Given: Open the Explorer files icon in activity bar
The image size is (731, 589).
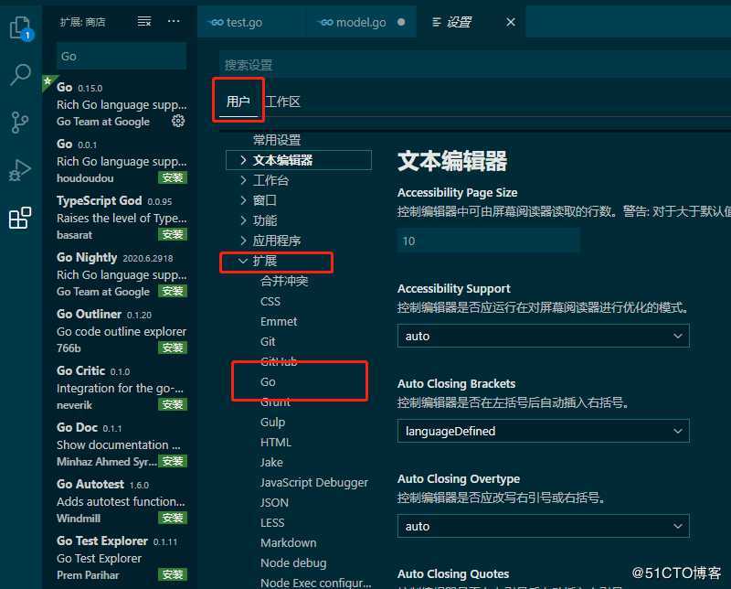Looking at the screenshot, I should [20, 28].
